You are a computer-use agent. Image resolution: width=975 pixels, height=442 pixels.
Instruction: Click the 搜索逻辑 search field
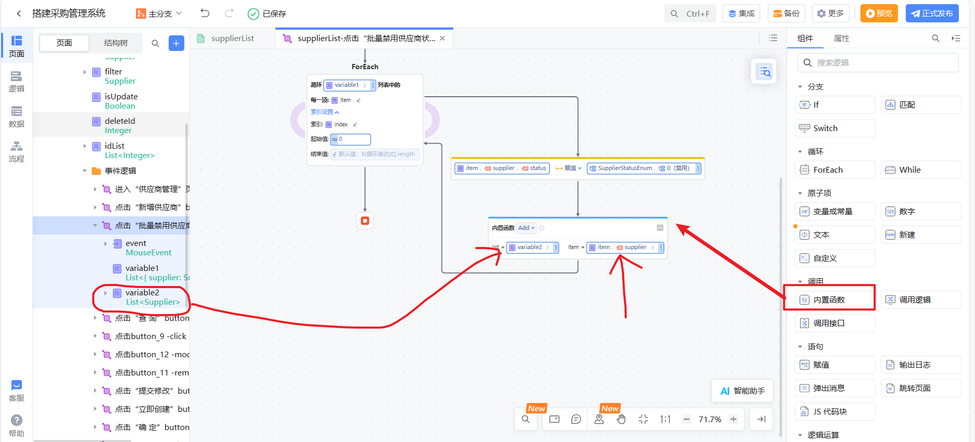click(878, 62)
